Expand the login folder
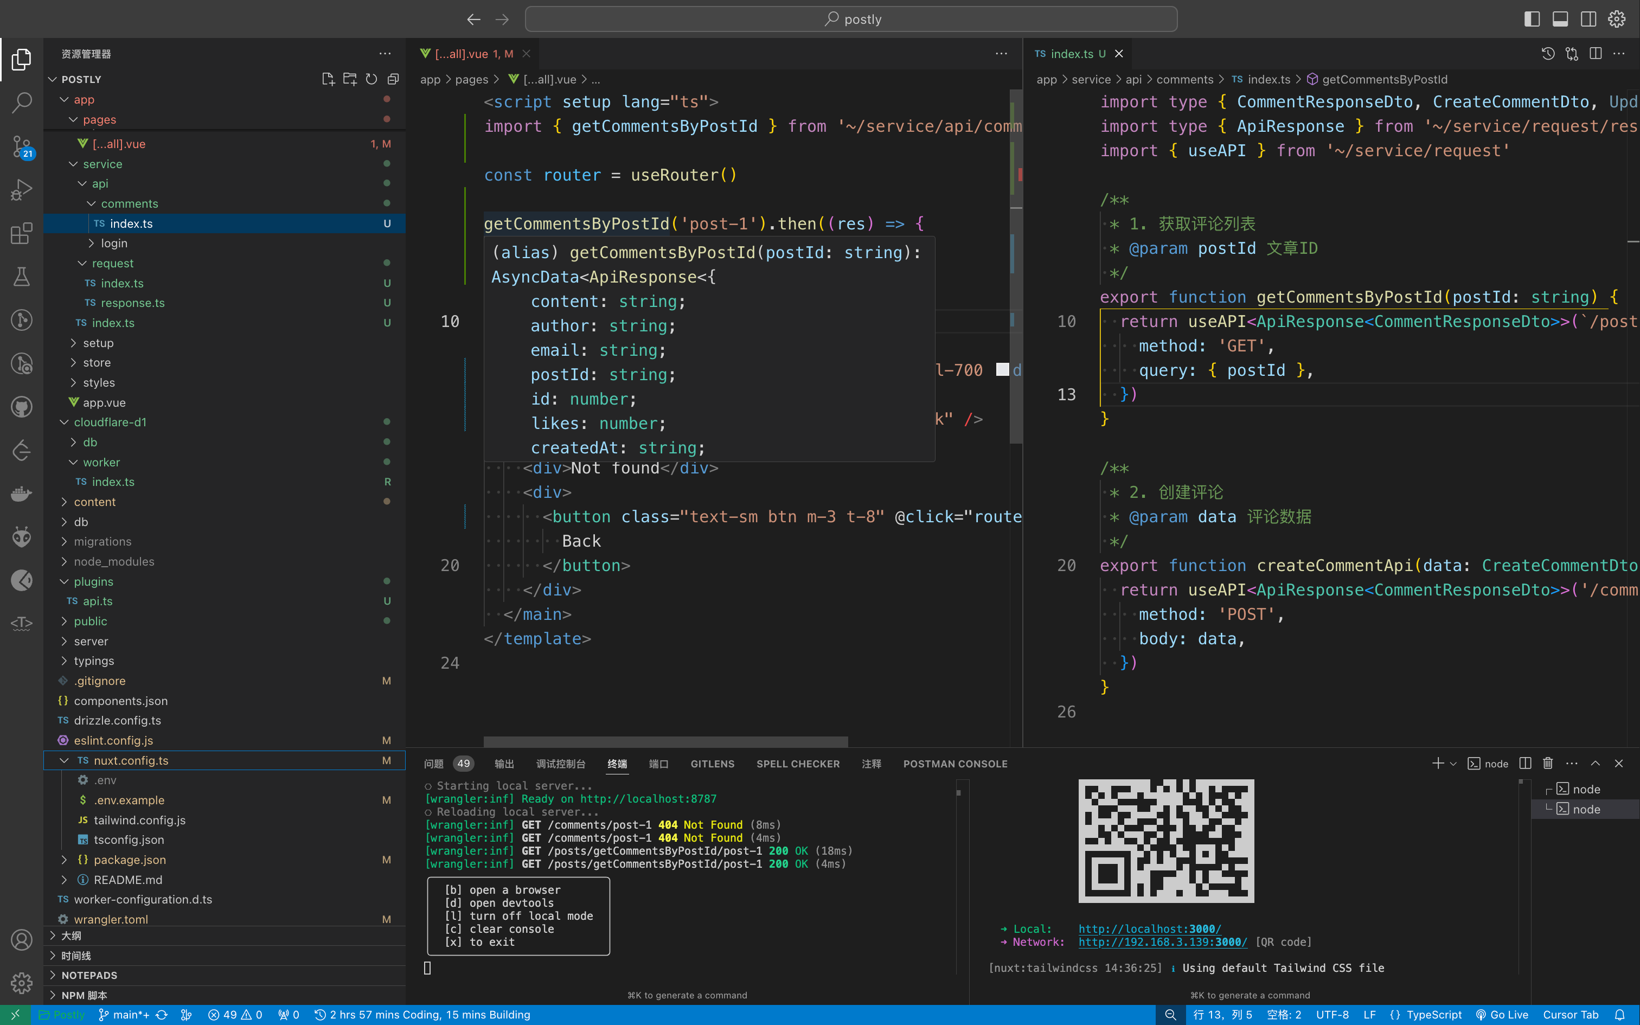 (114, 244)
